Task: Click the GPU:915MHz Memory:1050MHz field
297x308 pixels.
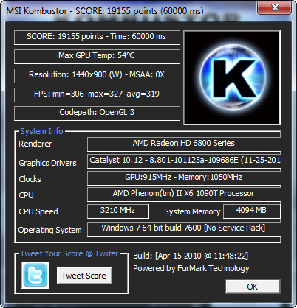Action: click(184, 178)
